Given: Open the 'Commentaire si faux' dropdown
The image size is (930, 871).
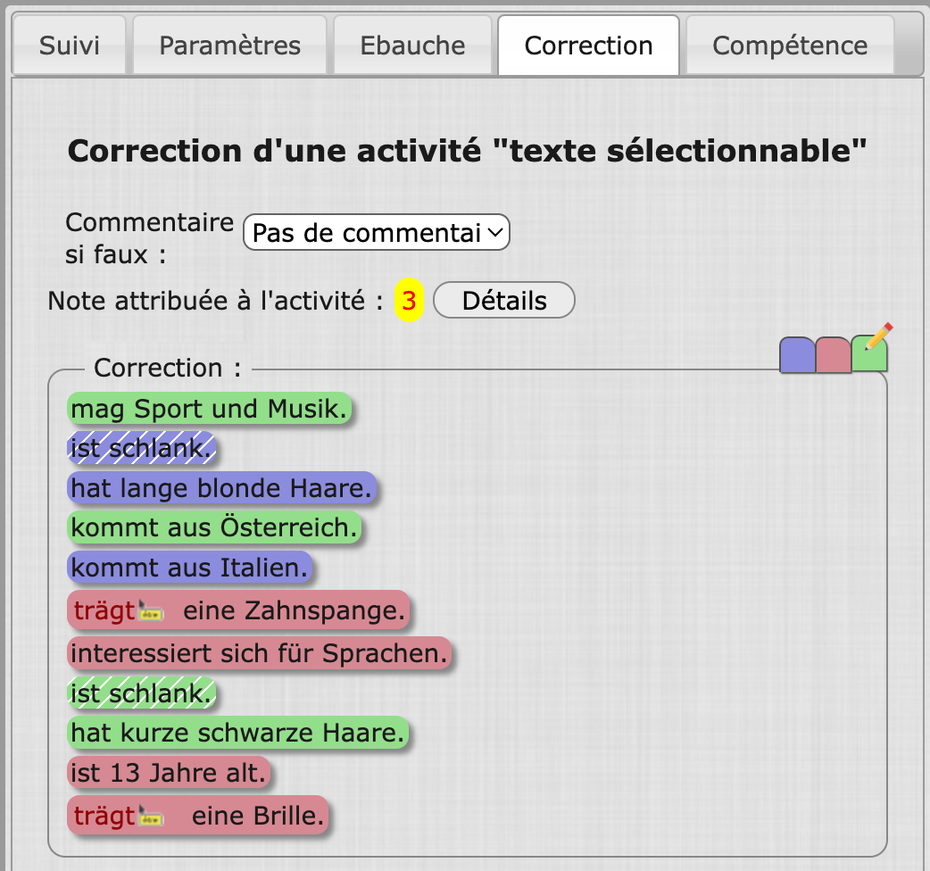Looking at the screenshot, I should [x=376, y=233].
